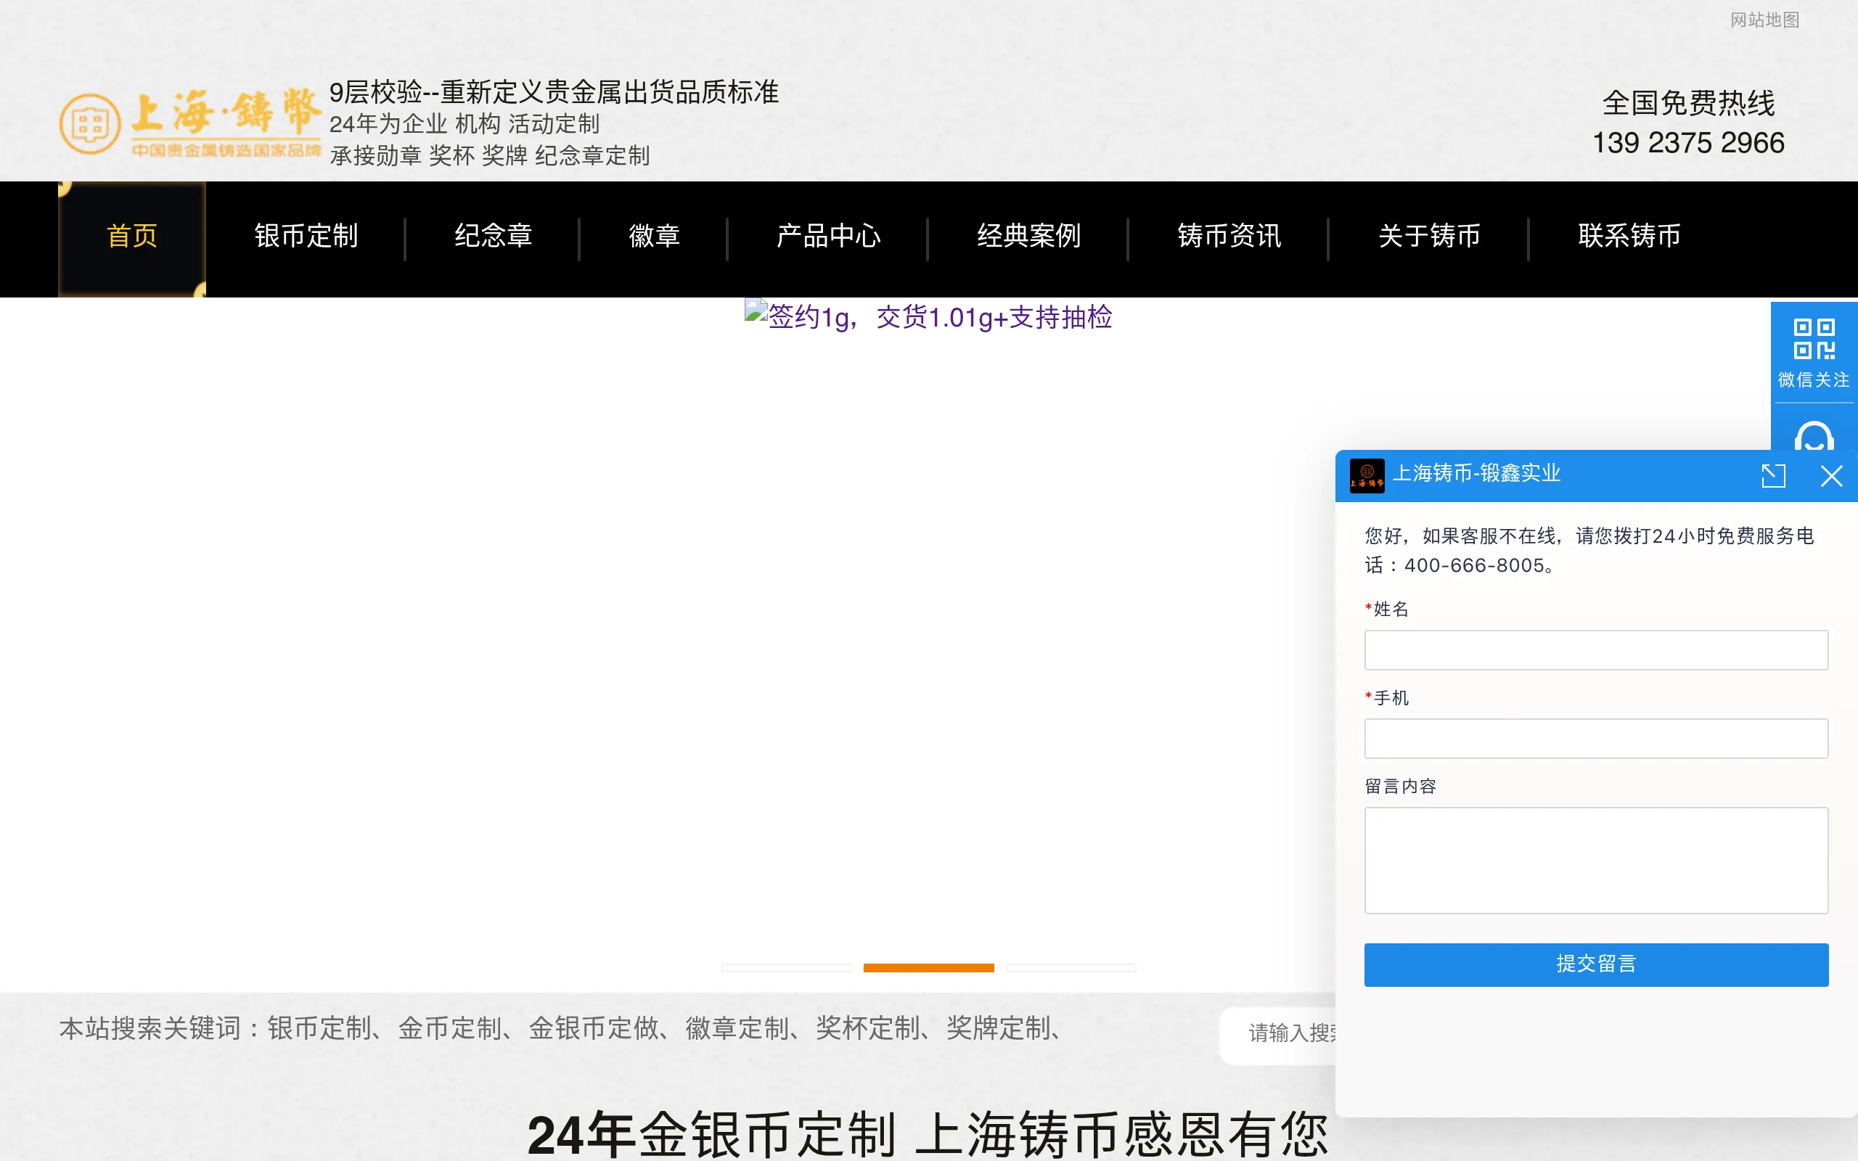The image size is (1858, 1161).
Task: Open the 关于铸币 menu item
Action: 1430,236
